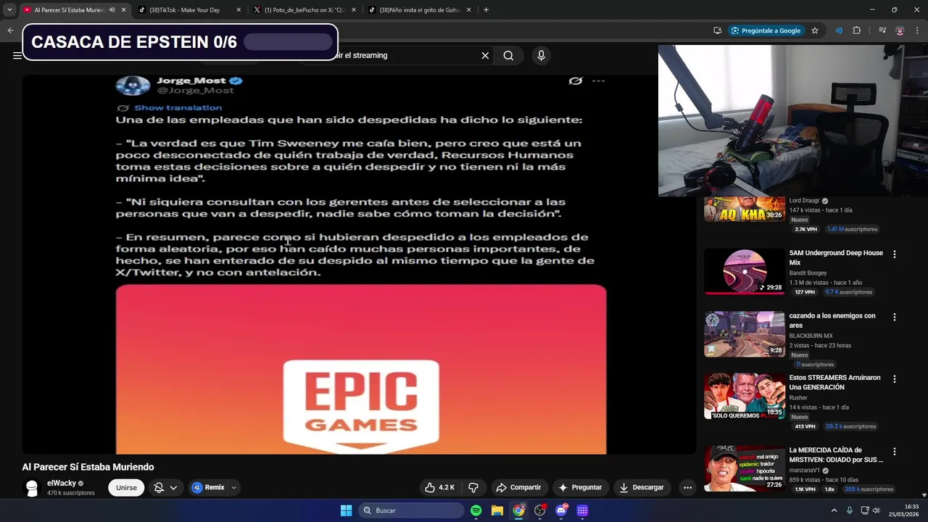Mute the playing YouTube tab audio

coord(112,10)
